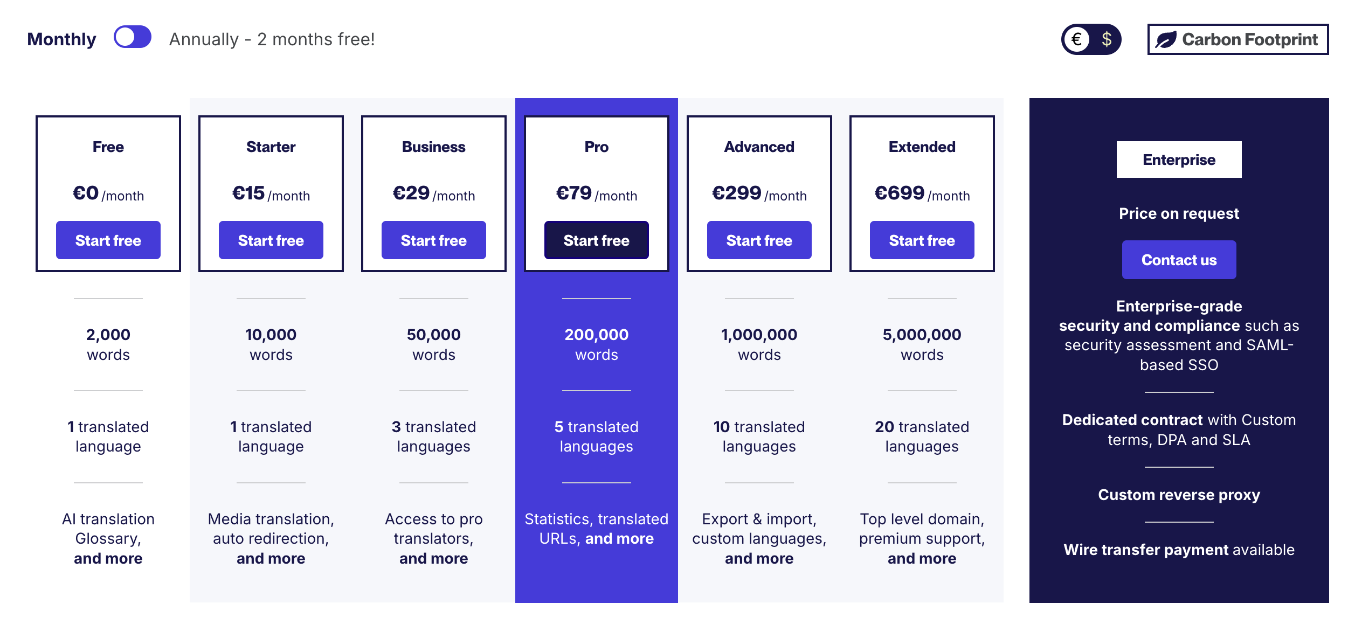Click the leaf icon in Carbon Footprint
This screenshot has height=624, width=1355.
[x=1166, y=39]
